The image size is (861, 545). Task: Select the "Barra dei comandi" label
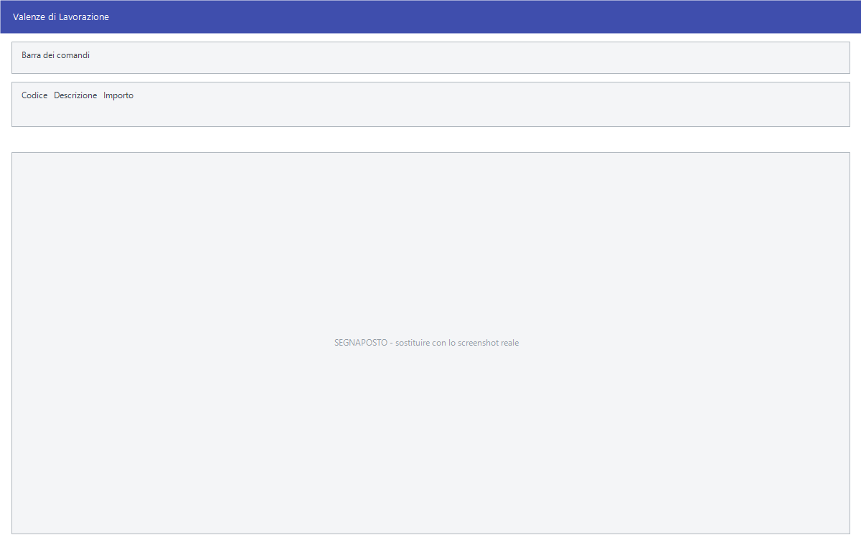coord(55,54)
